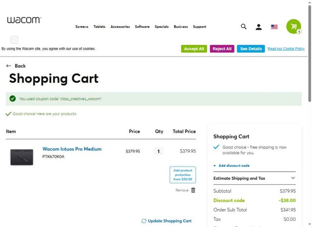Open the Support menu
312x227 pixels.
(199, 27)
